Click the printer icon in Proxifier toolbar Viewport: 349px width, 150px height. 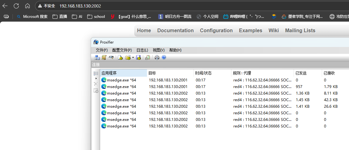157,58
